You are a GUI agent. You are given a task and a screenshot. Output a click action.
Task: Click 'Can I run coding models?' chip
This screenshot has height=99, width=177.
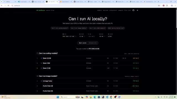60,28
